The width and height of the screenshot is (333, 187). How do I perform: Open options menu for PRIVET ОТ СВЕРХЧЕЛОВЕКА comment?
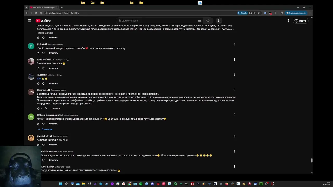click(x=234, y=167)
